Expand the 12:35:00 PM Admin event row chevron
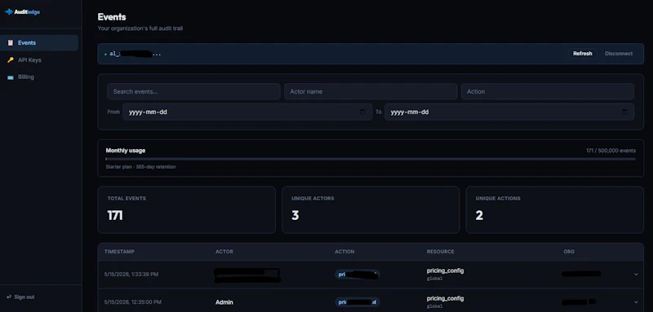 636,302
